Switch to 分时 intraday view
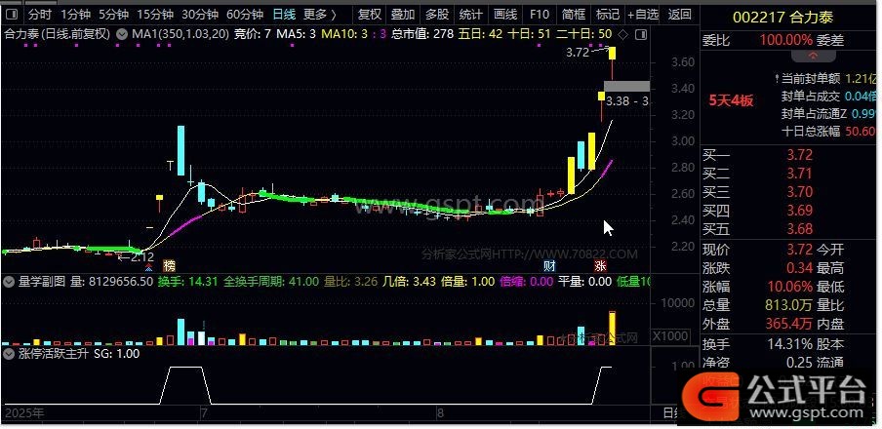Viewport: 882px width, 429px height. pyautogui.click(x=39, y=14)
